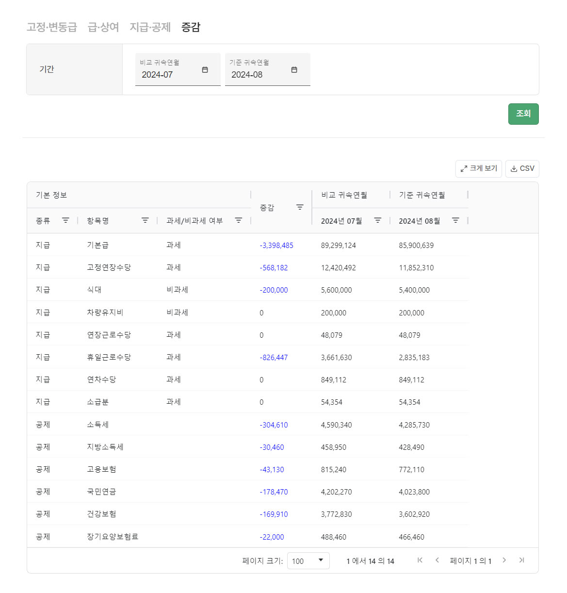
Task: Click the expand arrows icon on 크게 보기
Action: point(463,168)
